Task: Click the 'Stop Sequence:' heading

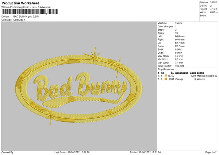Action: click(166, 69)
